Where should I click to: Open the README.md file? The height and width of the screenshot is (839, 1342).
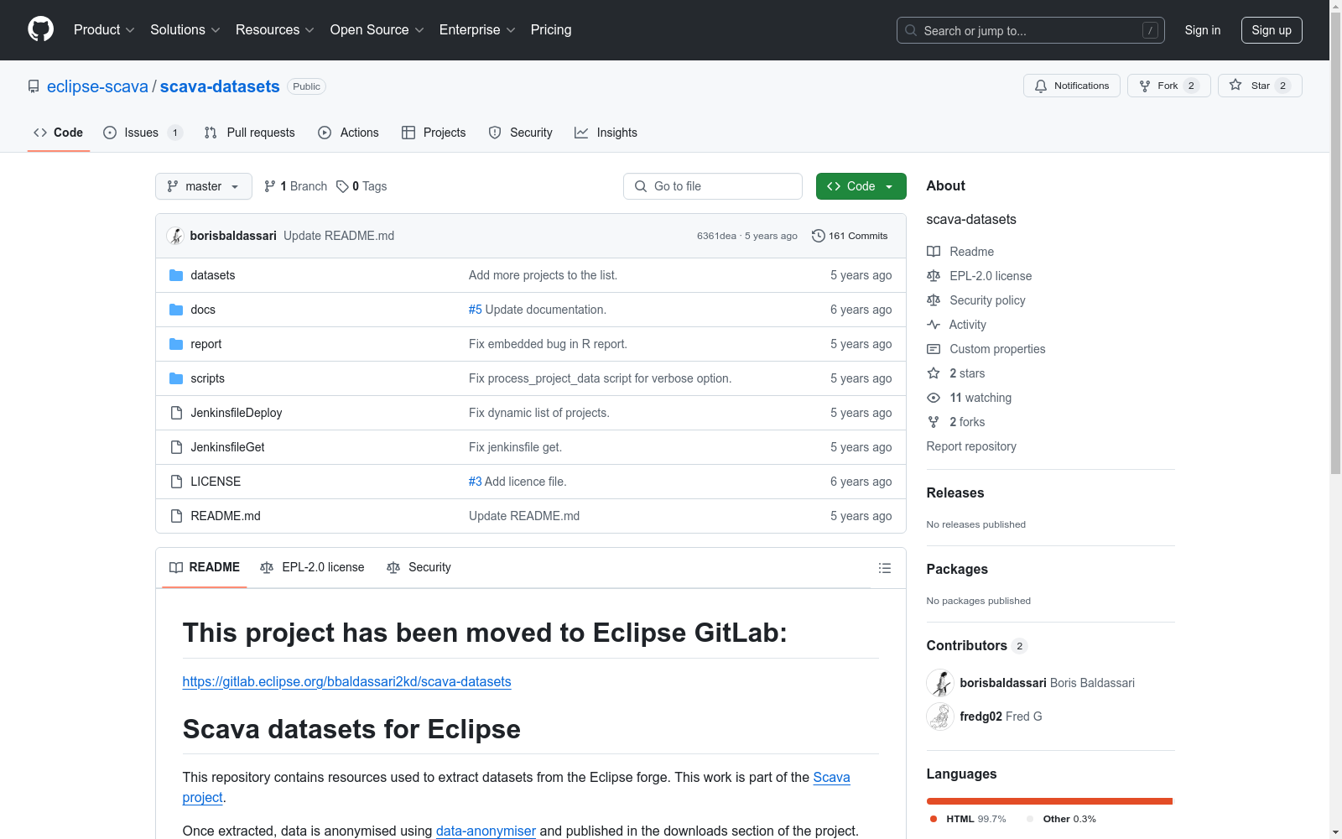coord(226,516)
